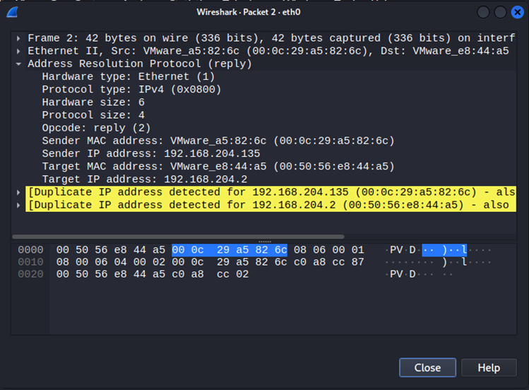Select the Hardware type: Ethernet field

(128, 76)
